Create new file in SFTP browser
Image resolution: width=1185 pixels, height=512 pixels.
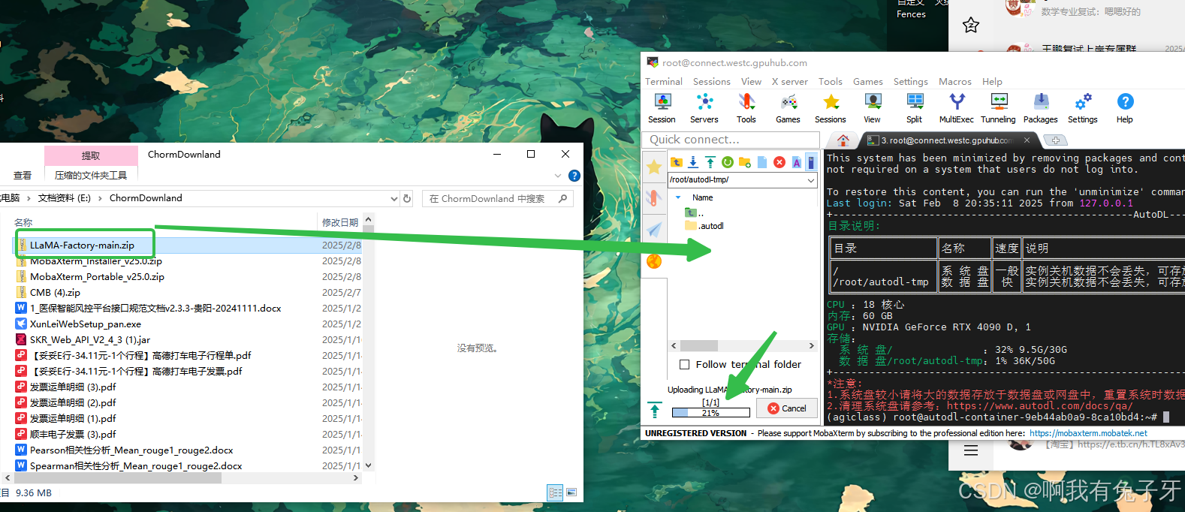coord(762,162)
